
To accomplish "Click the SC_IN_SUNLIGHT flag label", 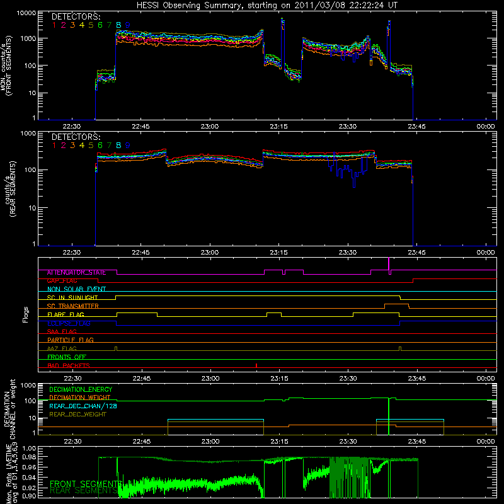I will (72, 297).
